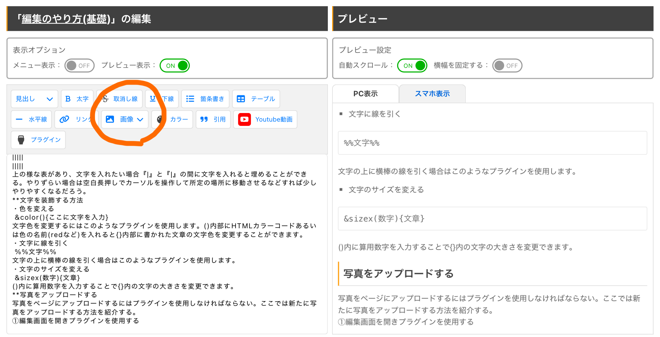Toggle the メニュー表示 switch on
Screen dimensions: 660x337
pos(79,65)
